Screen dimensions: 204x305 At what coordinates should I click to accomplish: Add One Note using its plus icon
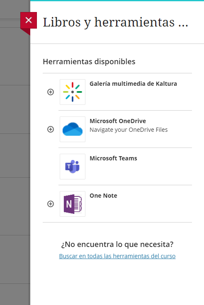51,204
